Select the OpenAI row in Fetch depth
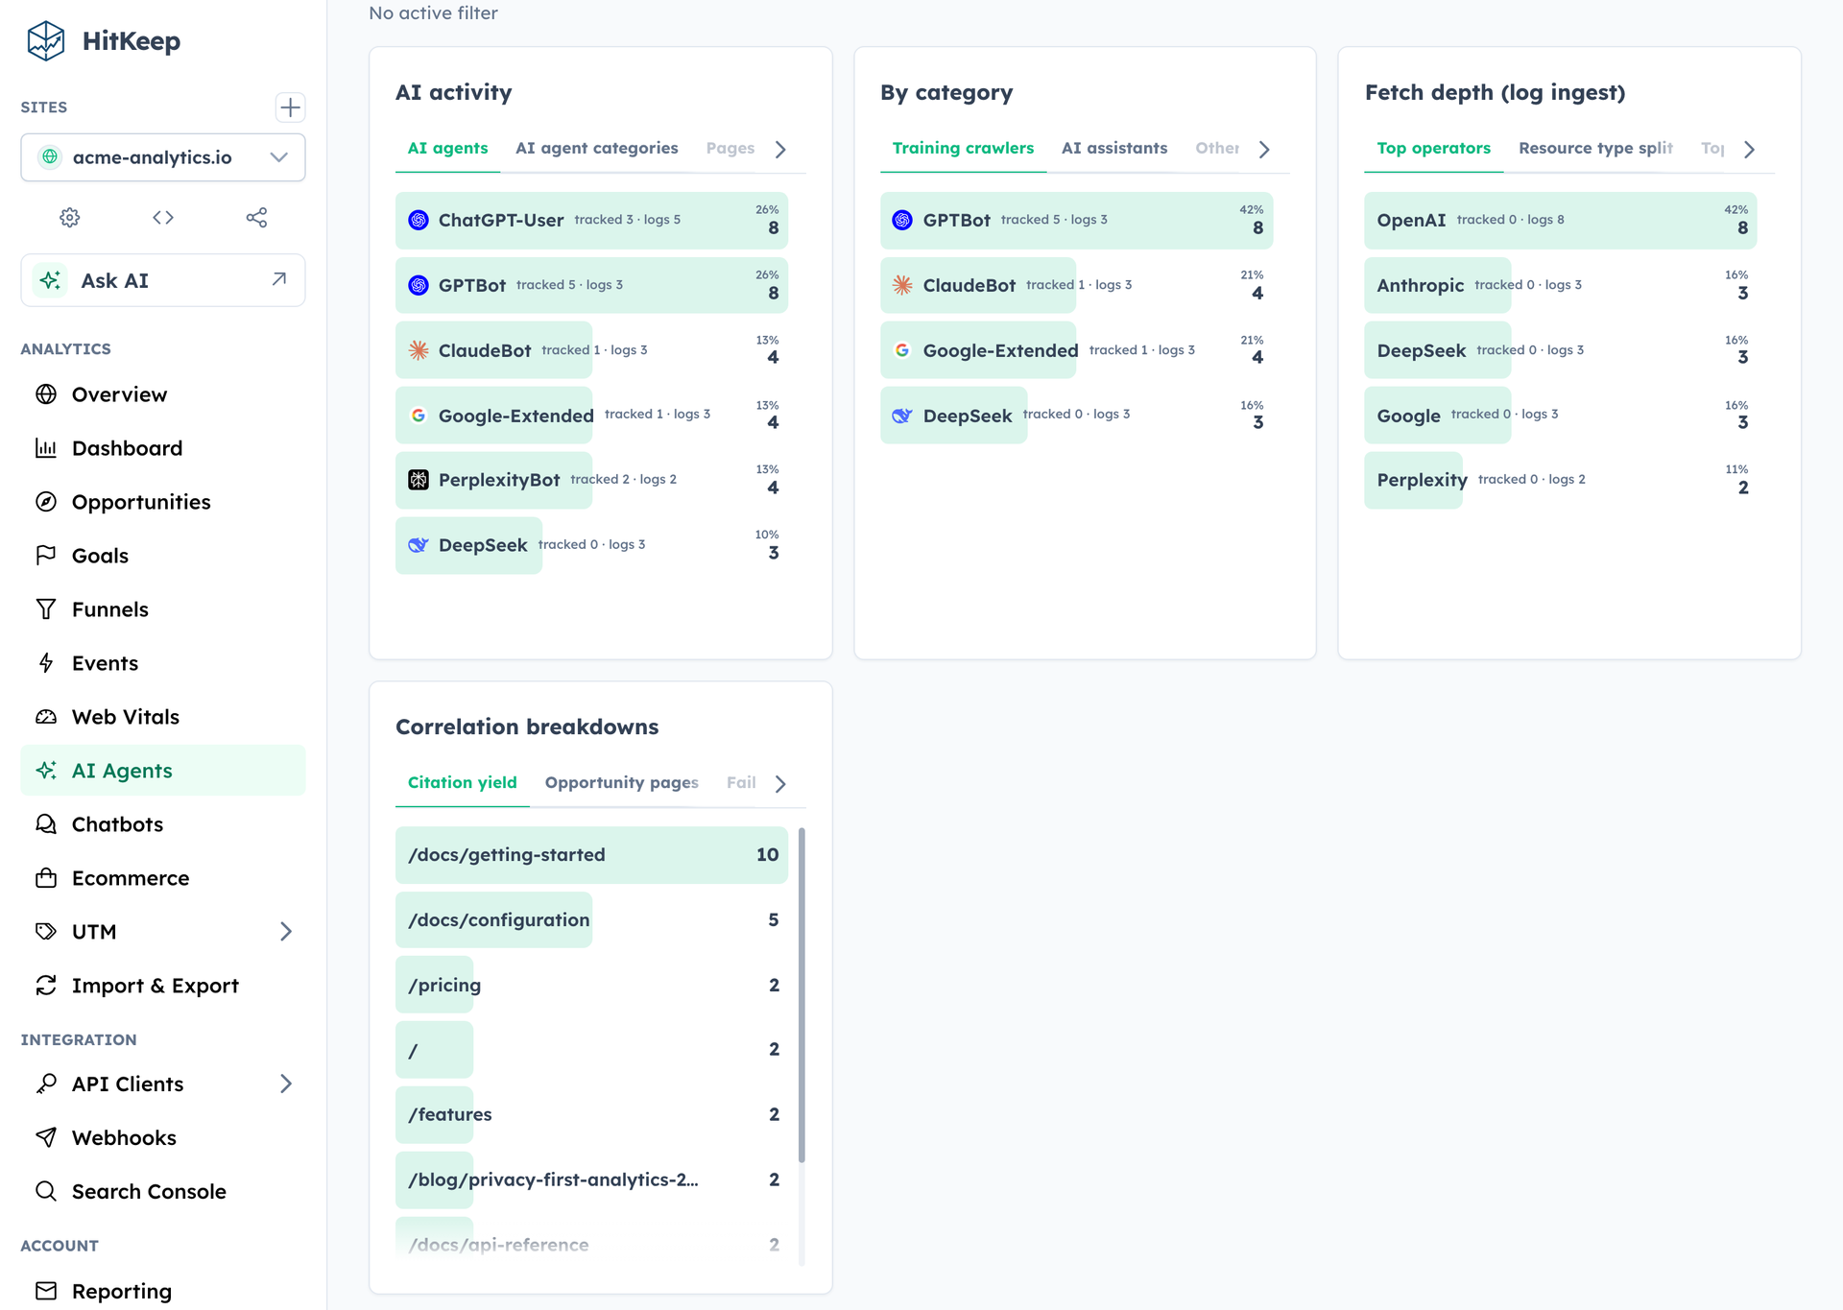1843x1310 pixels. click(1561, 221)
